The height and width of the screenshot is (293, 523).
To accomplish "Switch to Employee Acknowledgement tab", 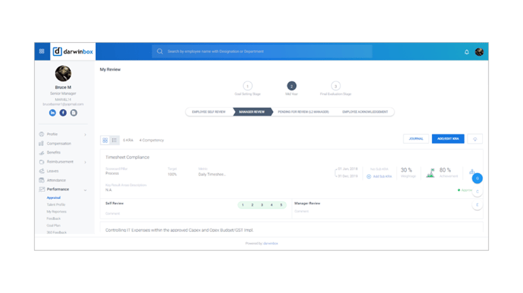I will [365, 112].
